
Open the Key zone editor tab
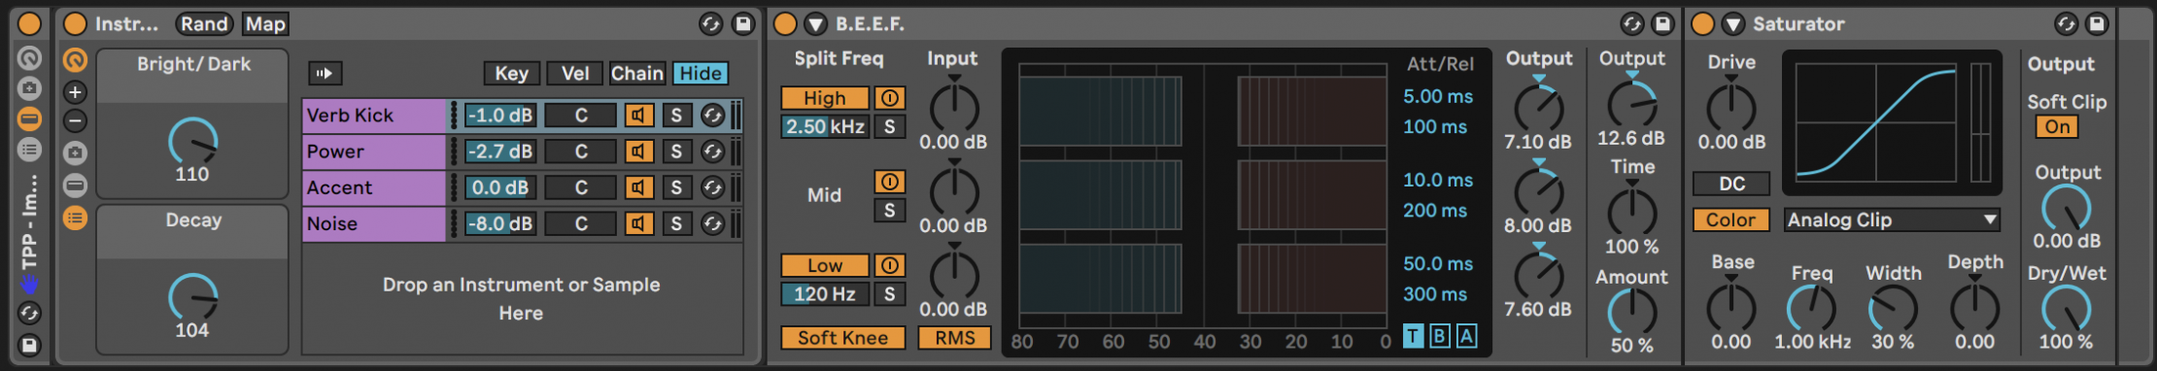click(511, 74)
